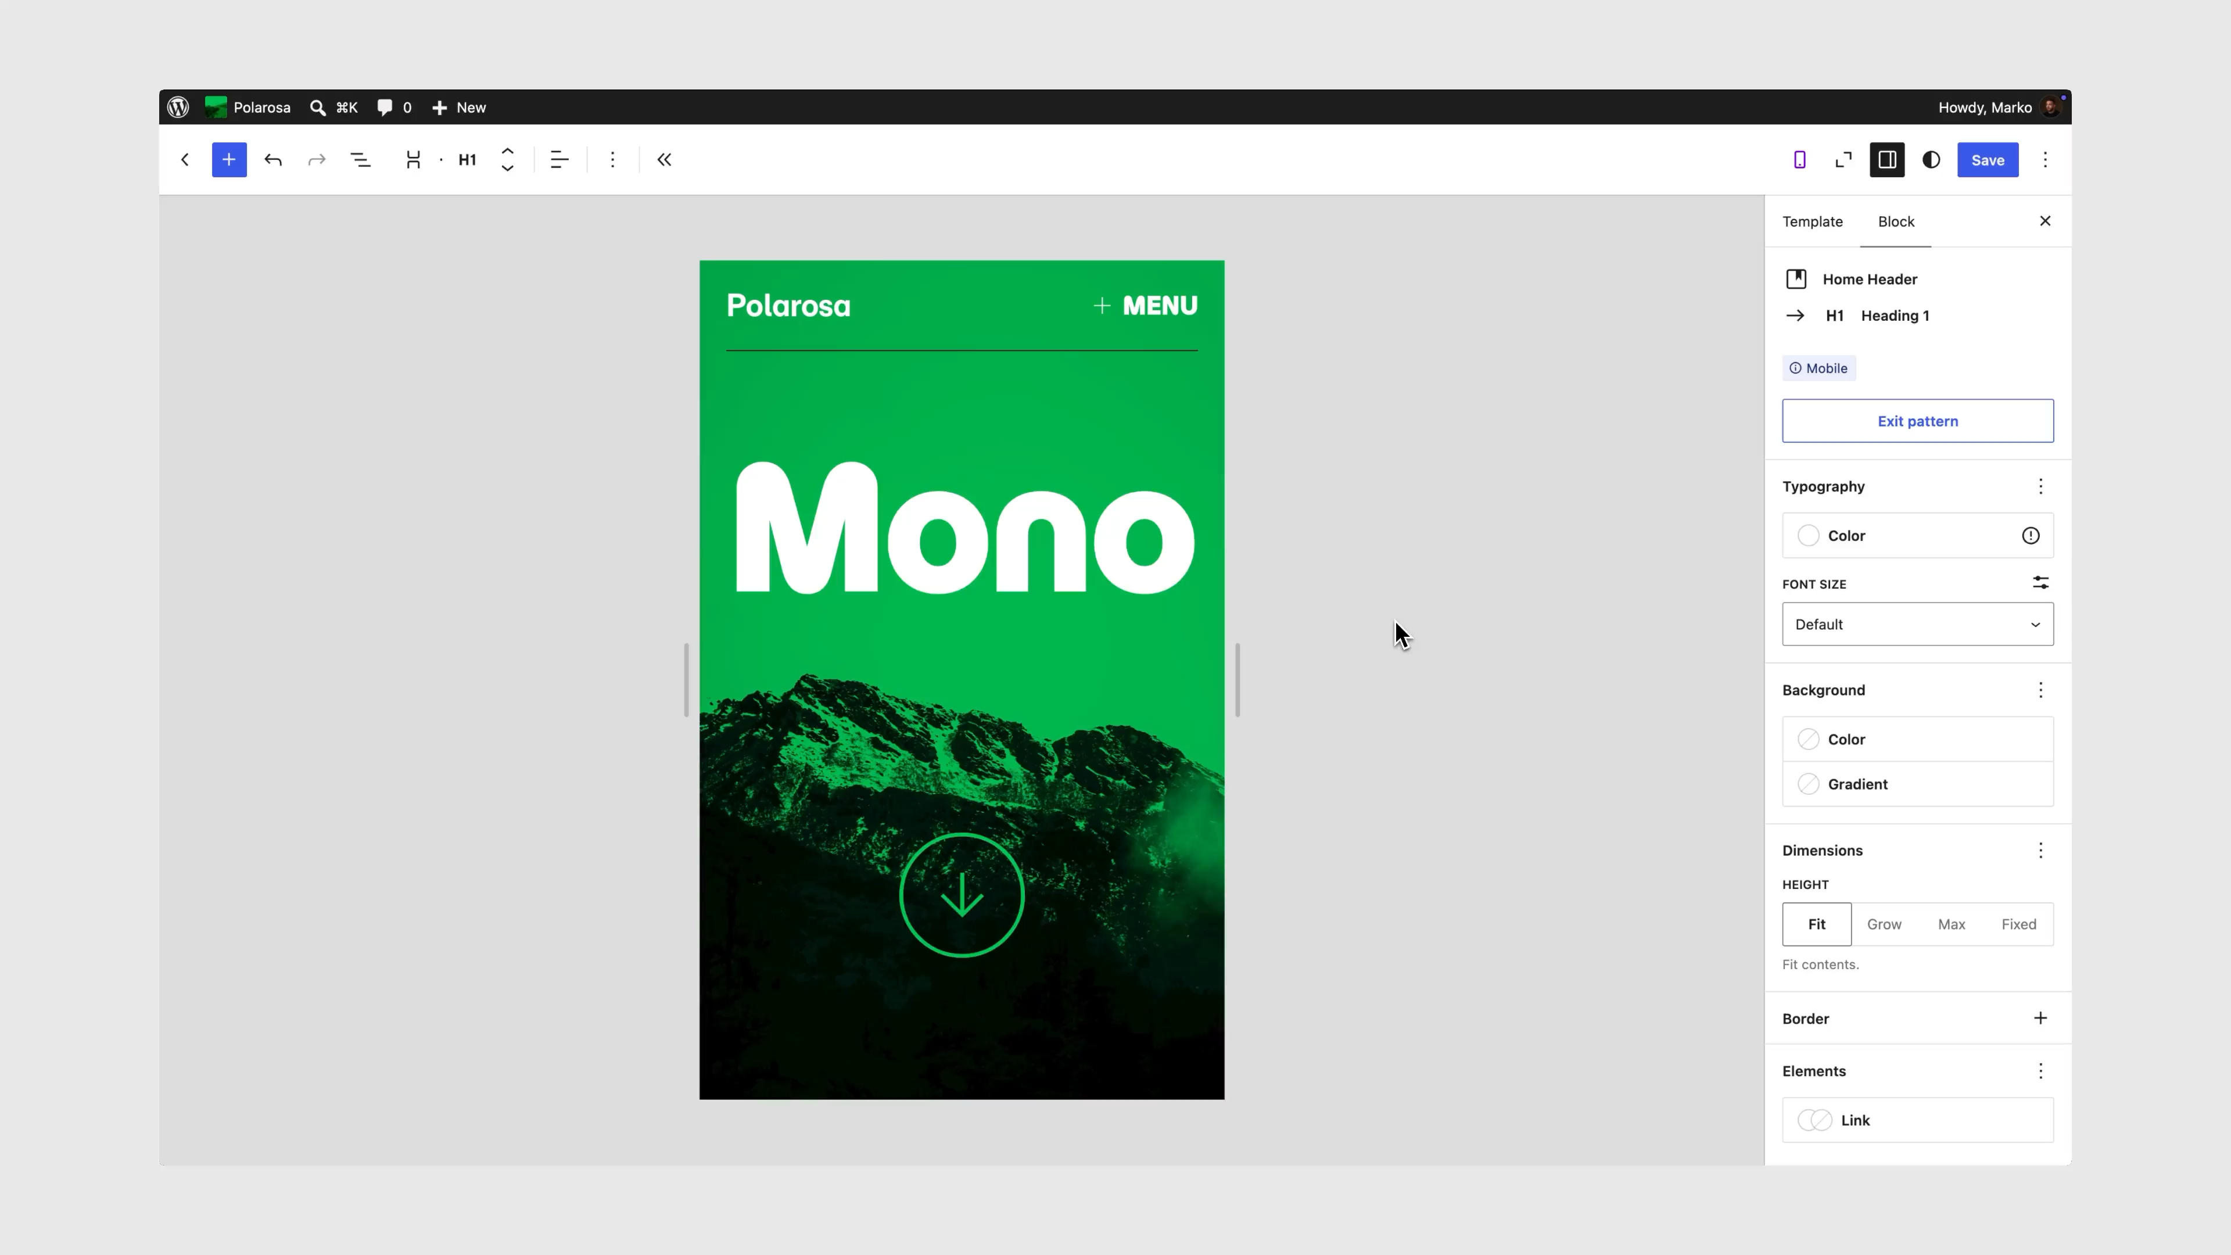
Task: Select the Max height option
Action: coord(1952,924)
